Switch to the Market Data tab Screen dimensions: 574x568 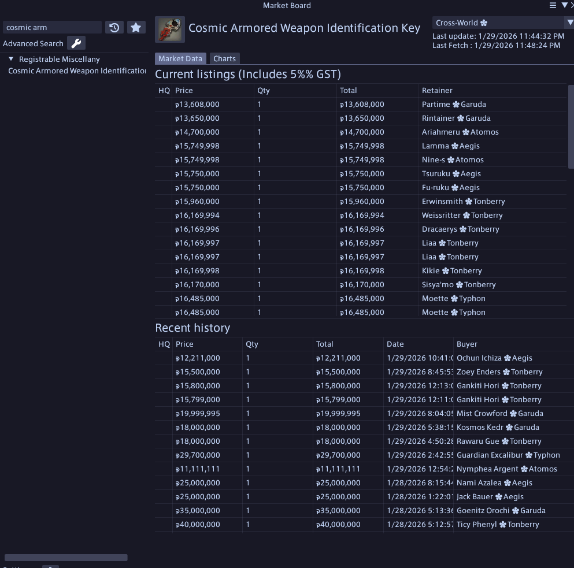point(180,58)
